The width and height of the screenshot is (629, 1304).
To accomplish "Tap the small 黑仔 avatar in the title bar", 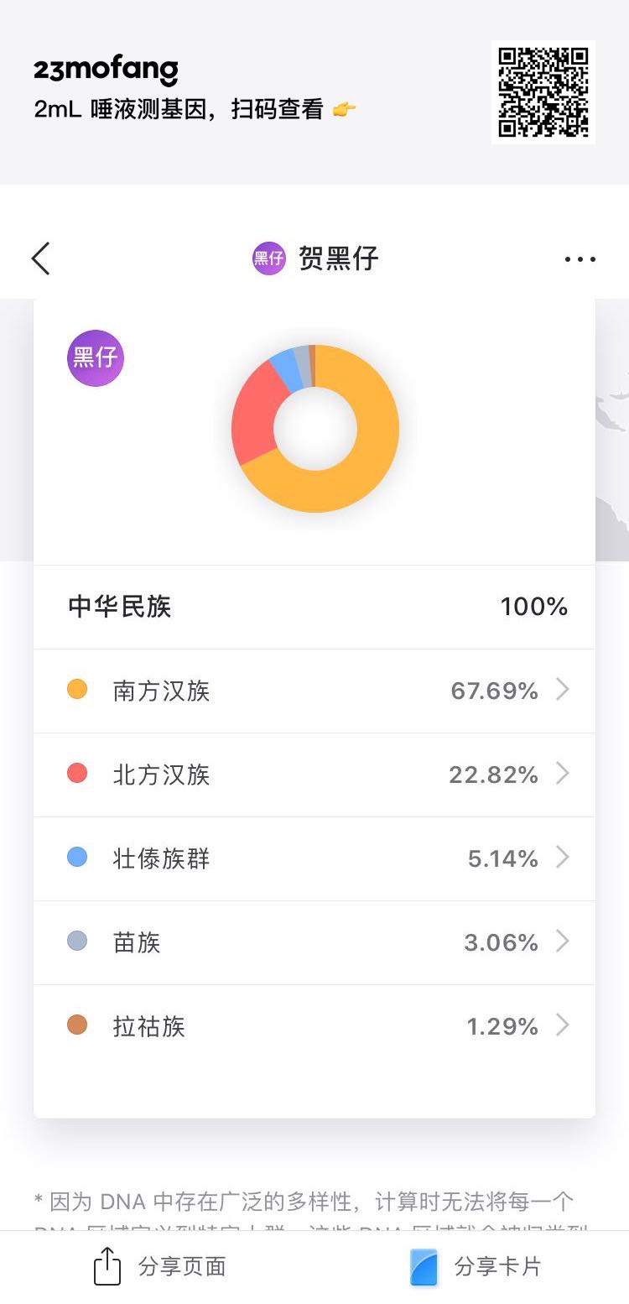I will tap(268, 258).
